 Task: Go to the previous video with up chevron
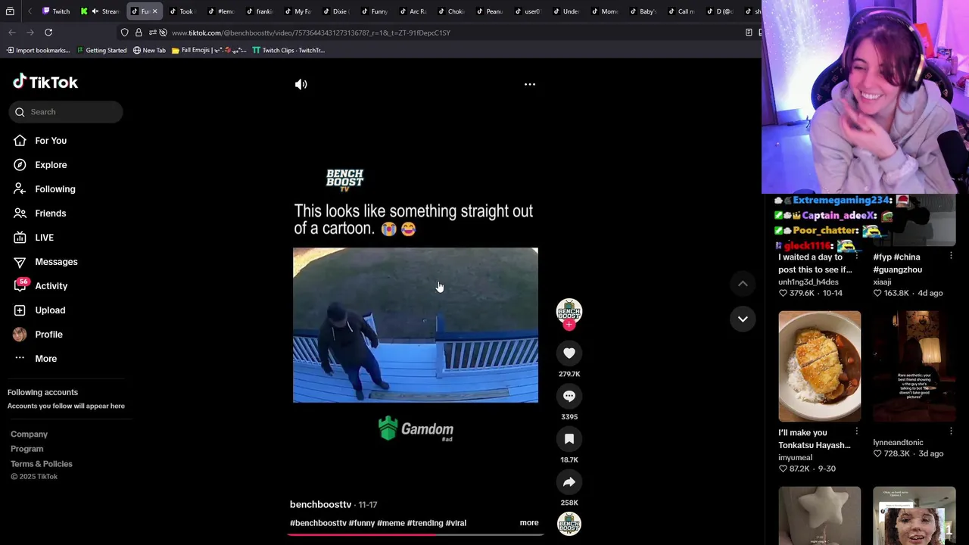(x=743, y=283)
